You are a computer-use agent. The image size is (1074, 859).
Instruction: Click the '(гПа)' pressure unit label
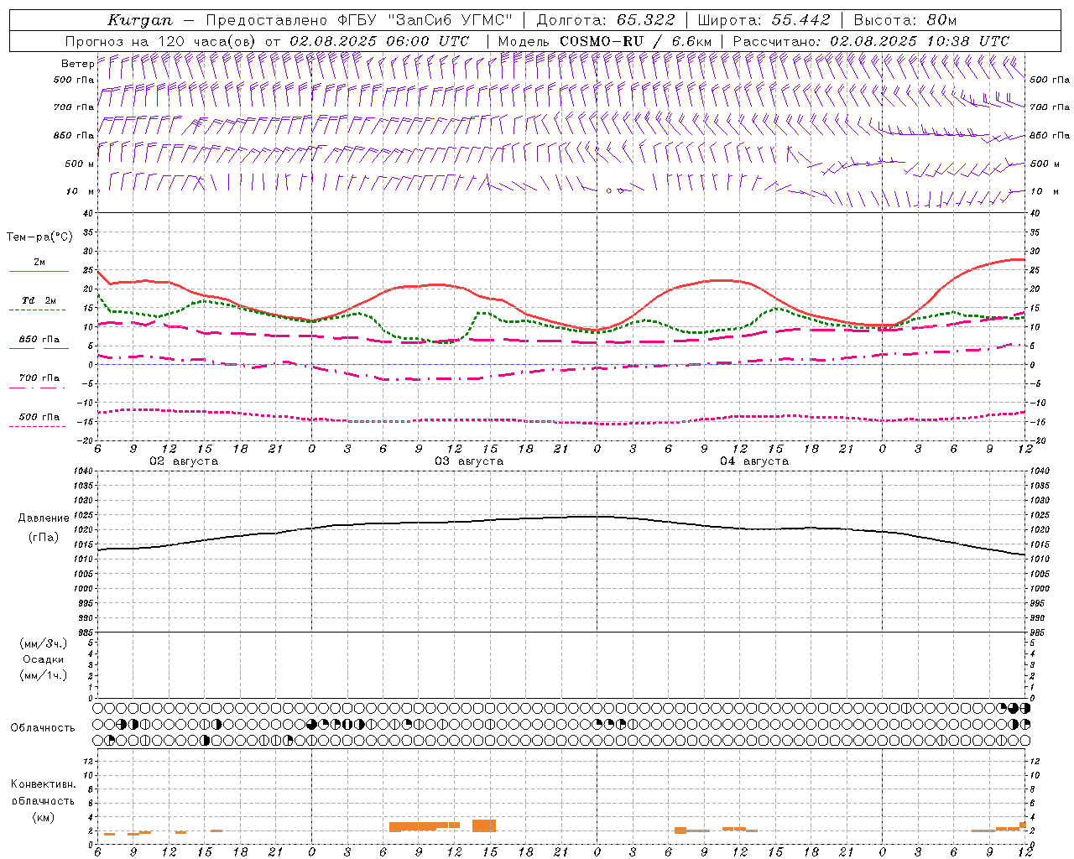pyautogui.click(x=44, y=538)
